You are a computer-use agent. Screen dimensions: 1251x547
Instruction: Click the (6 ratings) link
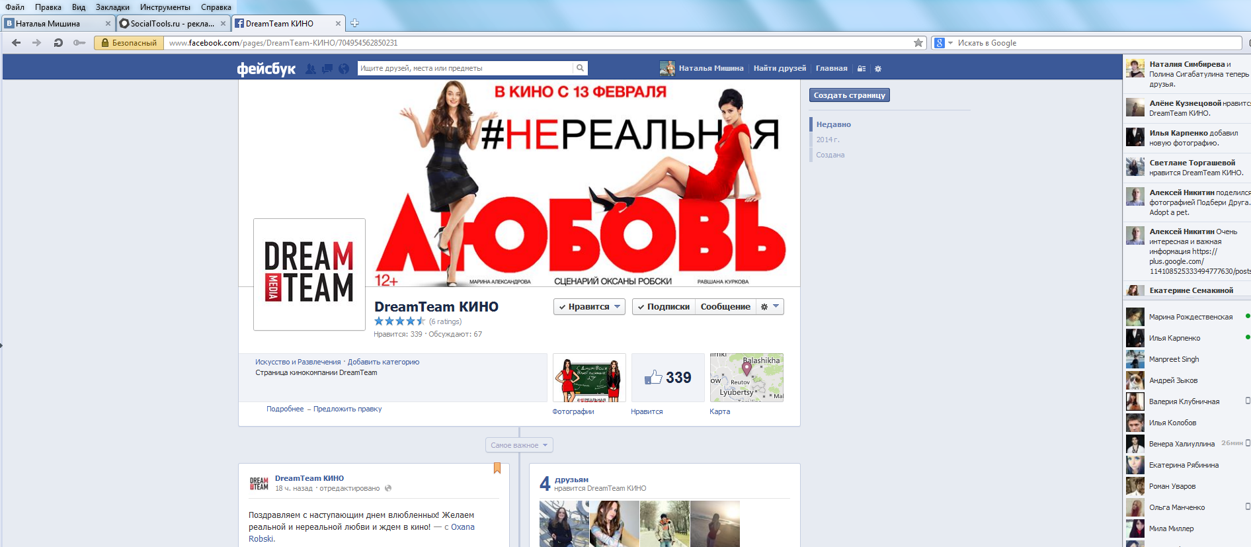[445, 321]
